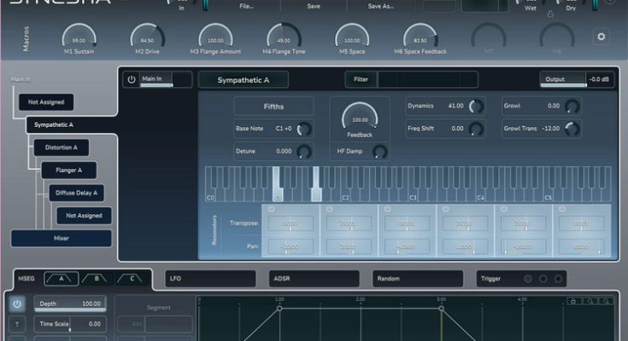Turn the M1 Sustain macro knob
The height and width of the screenshot is (341, 628).
(x=79, y=37)
